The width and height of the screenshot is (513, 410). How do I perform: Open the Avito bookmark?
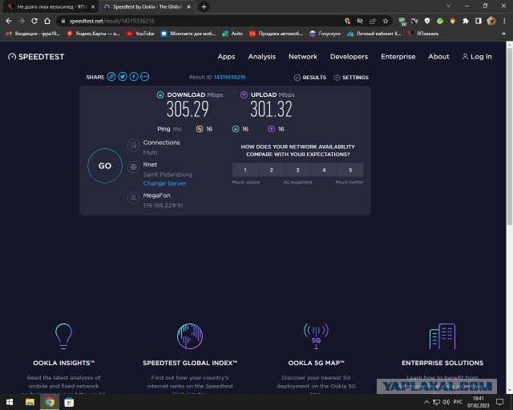click(x=232, y=34)
